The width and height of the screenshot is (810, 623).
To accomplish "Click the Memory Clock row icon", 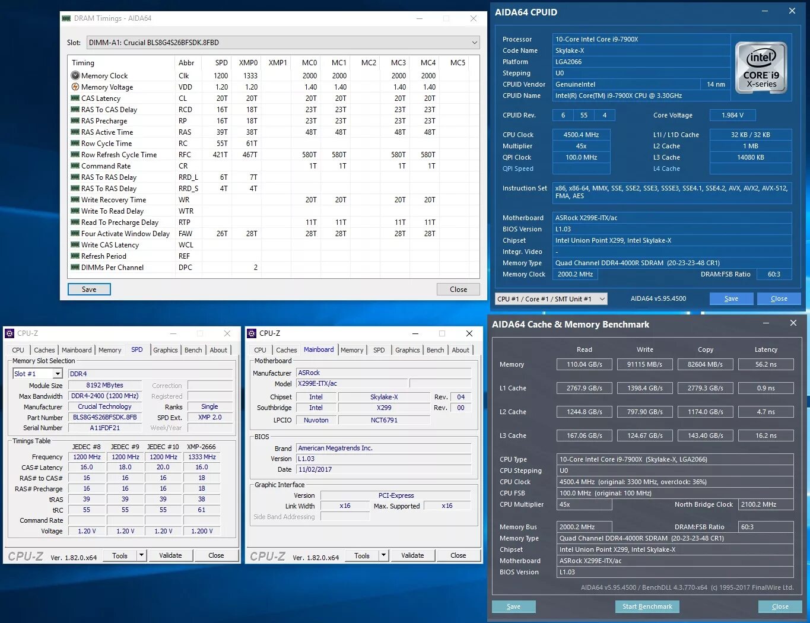I will 75,76.
